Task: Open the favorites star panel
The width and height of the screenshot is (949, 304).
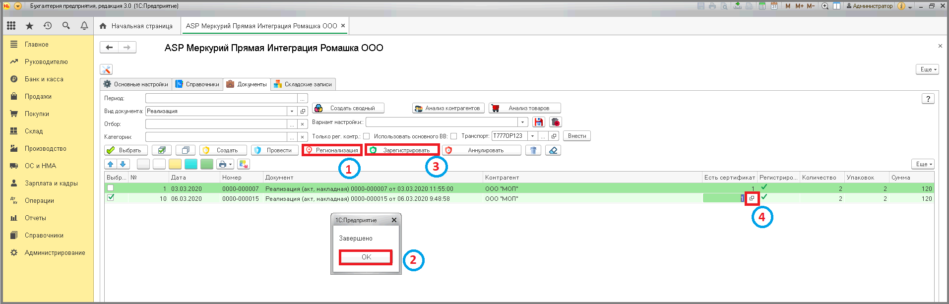Action: pos(29,26)
